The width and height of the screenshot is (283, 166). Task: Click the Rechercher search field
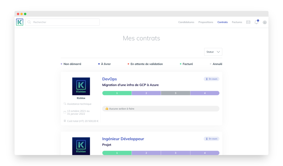coord(62,22)
